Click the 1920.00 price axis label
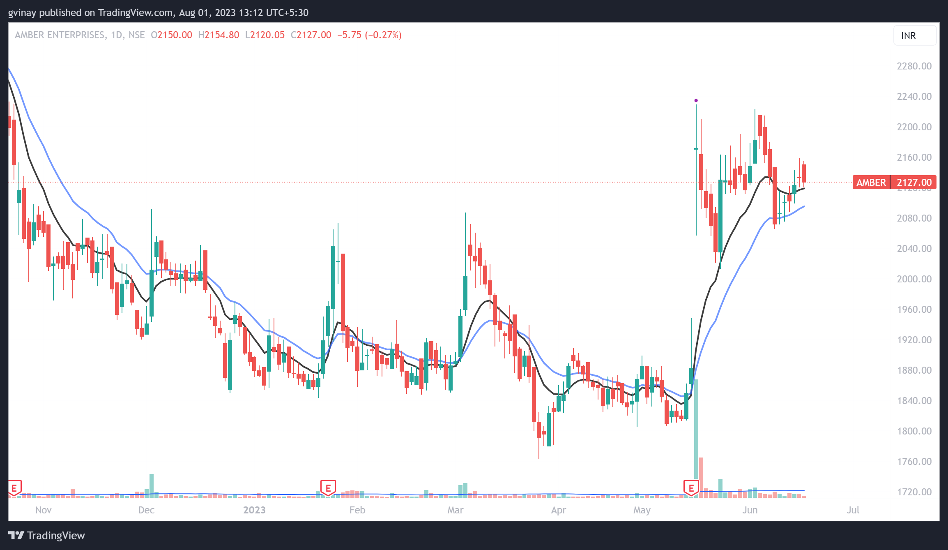 click(914, 340)
